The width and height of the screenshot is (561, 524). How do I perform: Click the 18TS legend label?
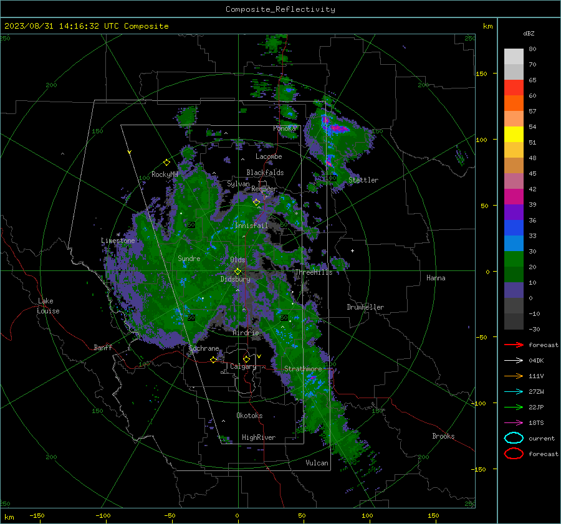[535, 423]
